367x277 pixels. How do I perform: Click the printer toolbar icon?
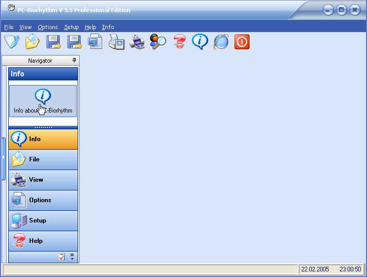[137, 42]
